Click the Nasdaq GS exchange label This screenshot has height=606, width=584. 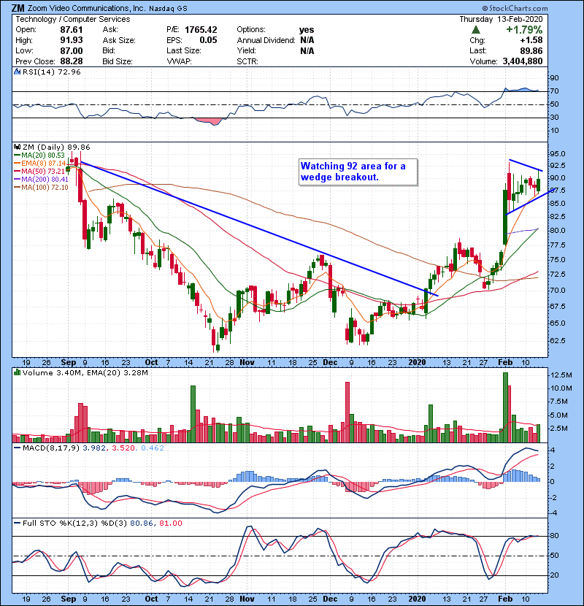tap(168, 9)
